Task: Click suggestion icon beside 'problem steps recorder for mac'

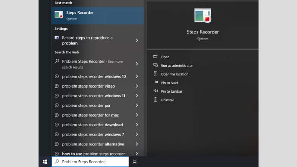Action: pyautogui.click(x=57, y=115)
